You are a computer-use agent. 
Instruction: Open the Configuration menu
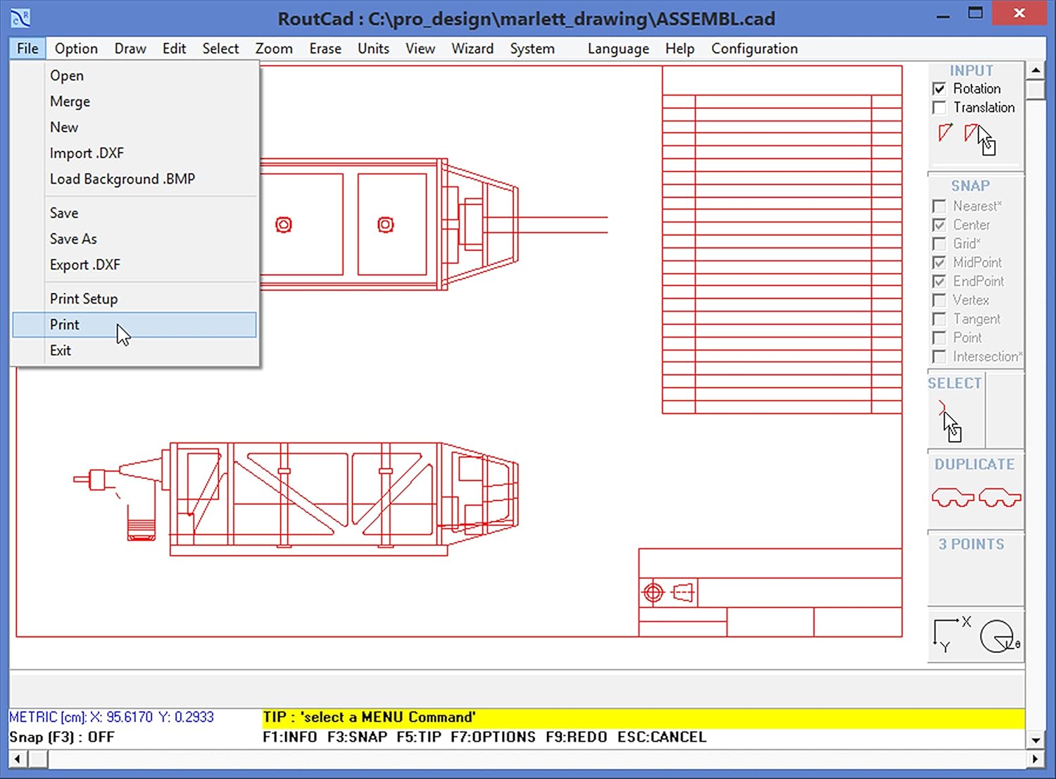tap(754, 48)
